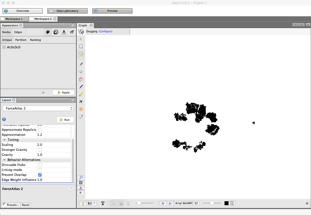Screen dimensions: 311x215
Task: Enable the Prevent Overlap checkbox
Action: pyautogui.click(x=40, y=175)
